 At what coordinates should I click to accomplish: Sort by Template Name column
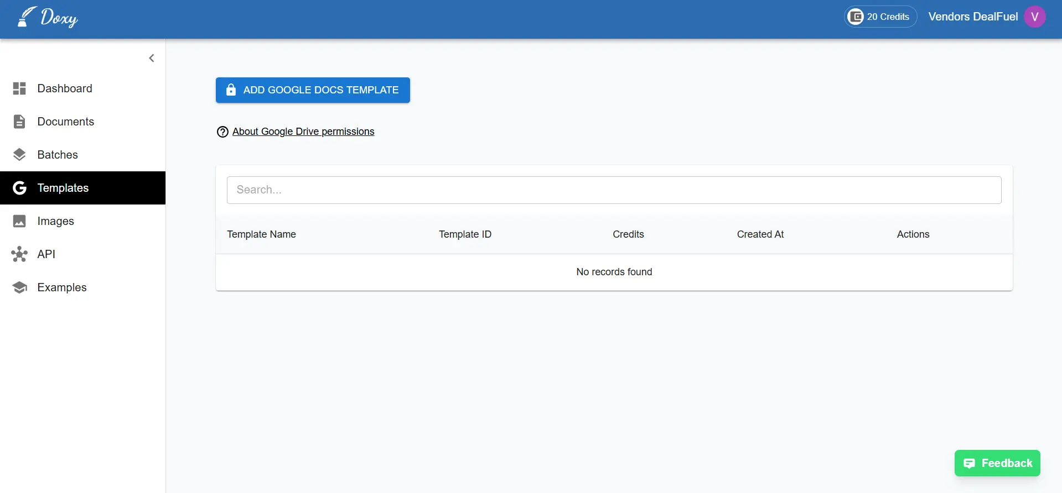tap(261, 234)
